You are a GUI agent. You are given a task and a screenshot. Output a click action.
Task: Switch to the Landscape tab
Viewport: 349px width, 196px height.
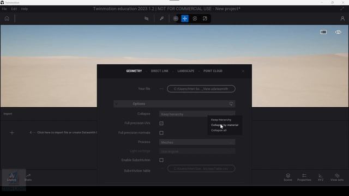coord(186,71)
